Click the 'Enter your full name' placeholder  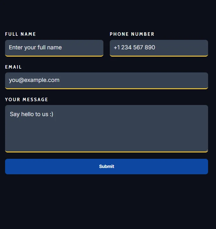click(x=35, y=47)
